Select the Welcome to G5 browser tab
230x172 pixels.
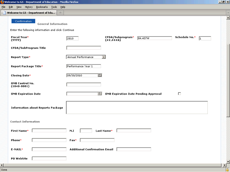pyautogui.click(x=29, y=13)
